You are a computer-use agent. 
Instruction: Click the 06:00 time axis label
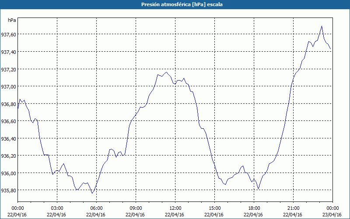[96, 208]
